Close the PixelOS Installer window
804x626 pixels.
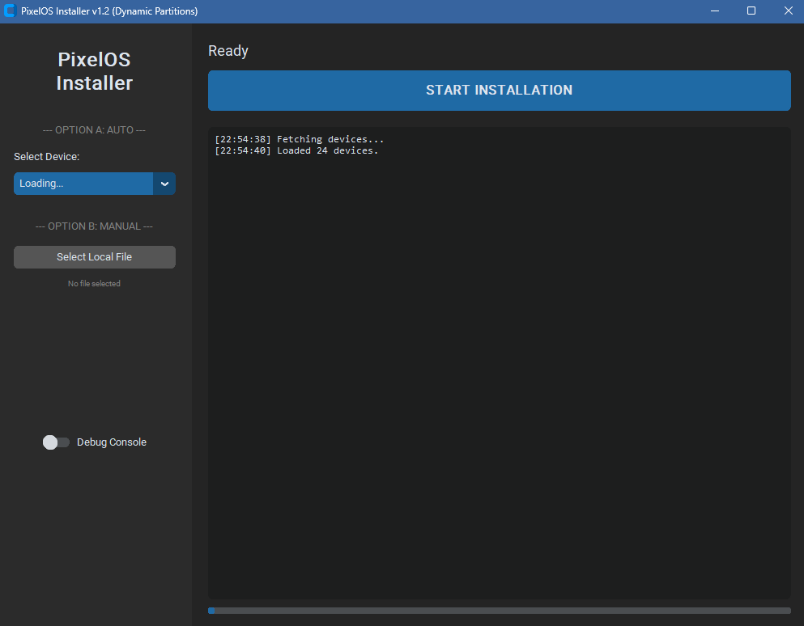tap(788, 11)
